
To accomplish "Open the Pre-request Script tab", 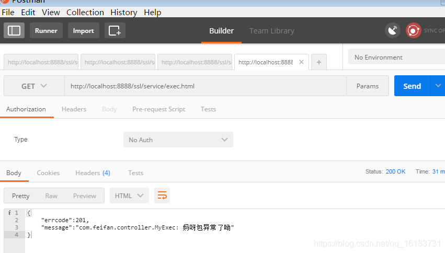I will 158,109.
